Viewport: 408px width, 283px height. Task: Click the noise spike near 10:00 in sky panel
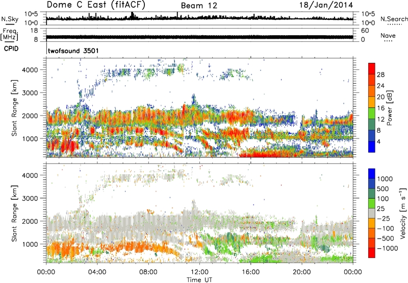pos(177,15)
